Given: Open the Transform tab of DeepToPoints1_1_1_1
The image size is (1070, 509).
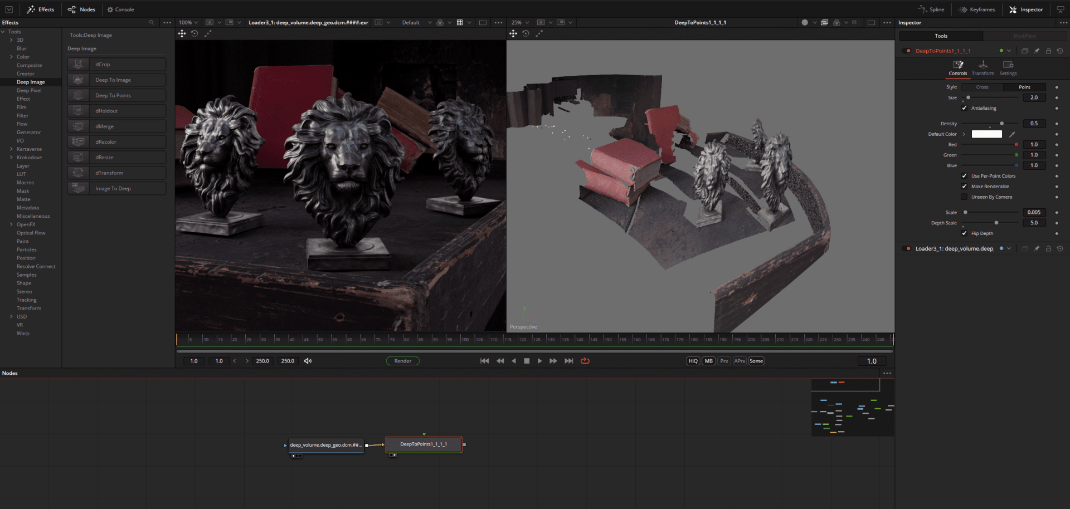Looking at the screenshot, I should coord(983,68).
